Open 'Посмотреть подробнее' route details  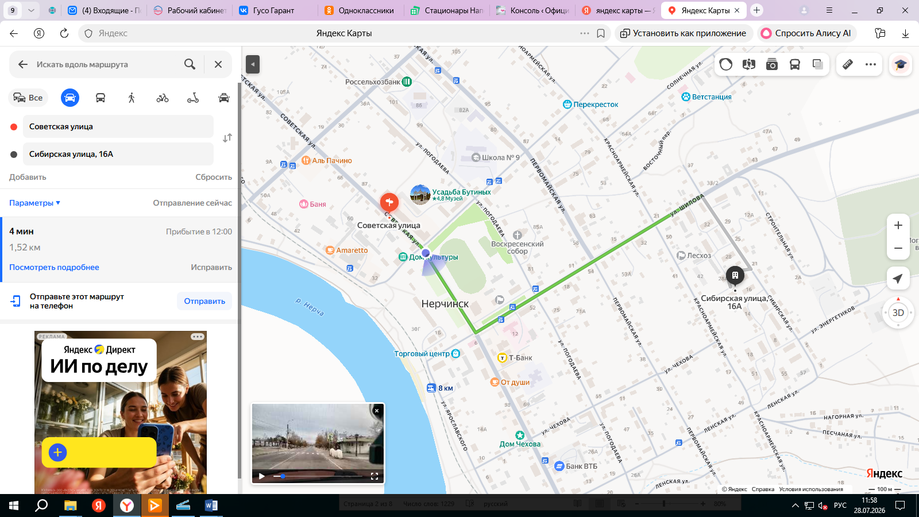pyautogui.click(x=54, y=267)
